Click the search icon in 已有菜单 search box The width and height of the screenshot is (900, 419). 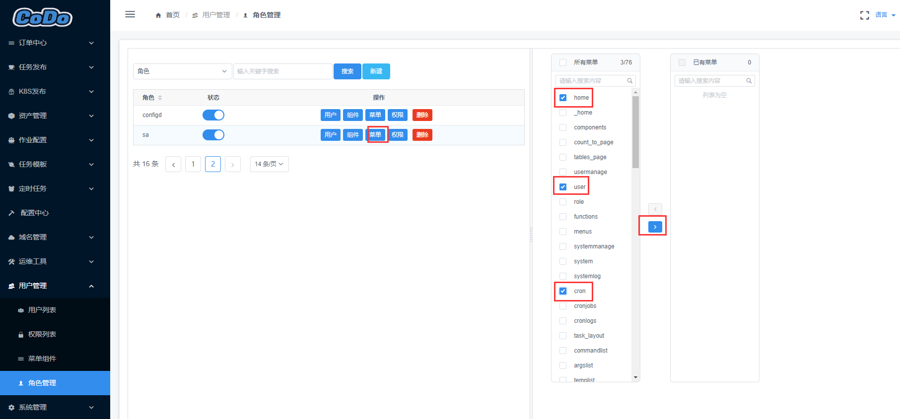(x=749, y=81)
